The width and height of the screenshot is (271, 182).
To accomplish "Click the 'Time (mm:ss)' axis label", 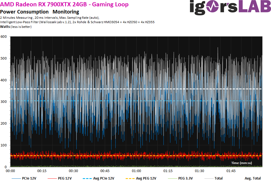I will tap(241, 163).
